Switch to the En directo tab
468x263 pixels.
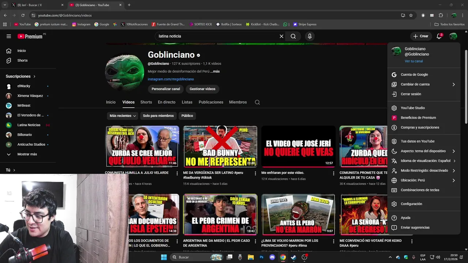coord(167,102)
